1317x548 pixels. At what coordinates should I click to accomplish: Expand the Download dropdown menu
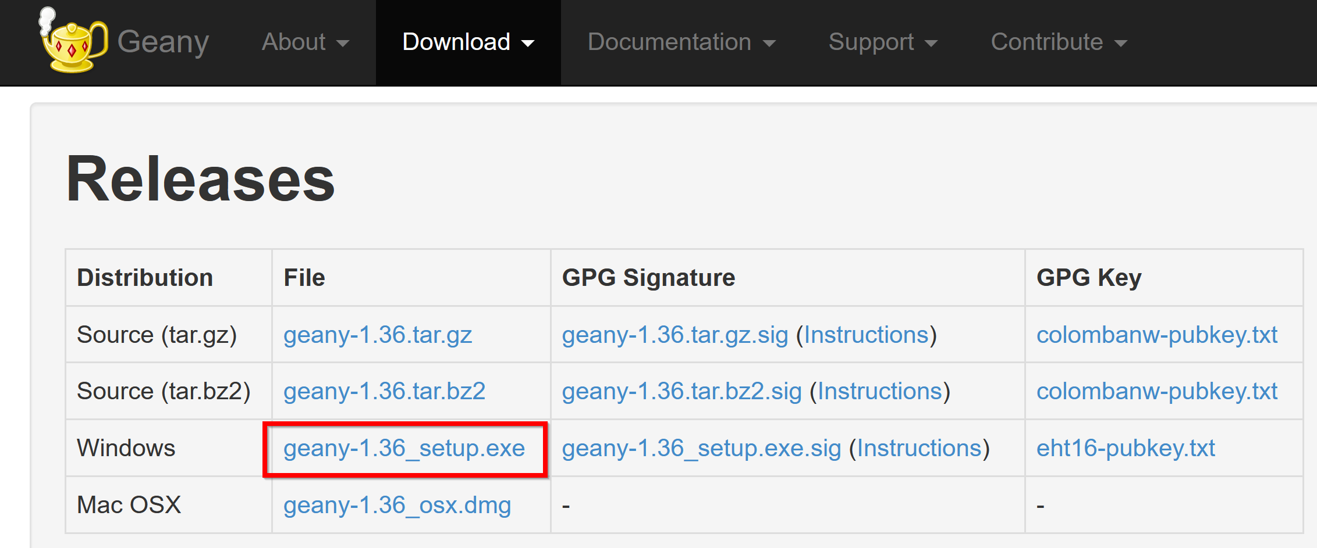[468, 42]
